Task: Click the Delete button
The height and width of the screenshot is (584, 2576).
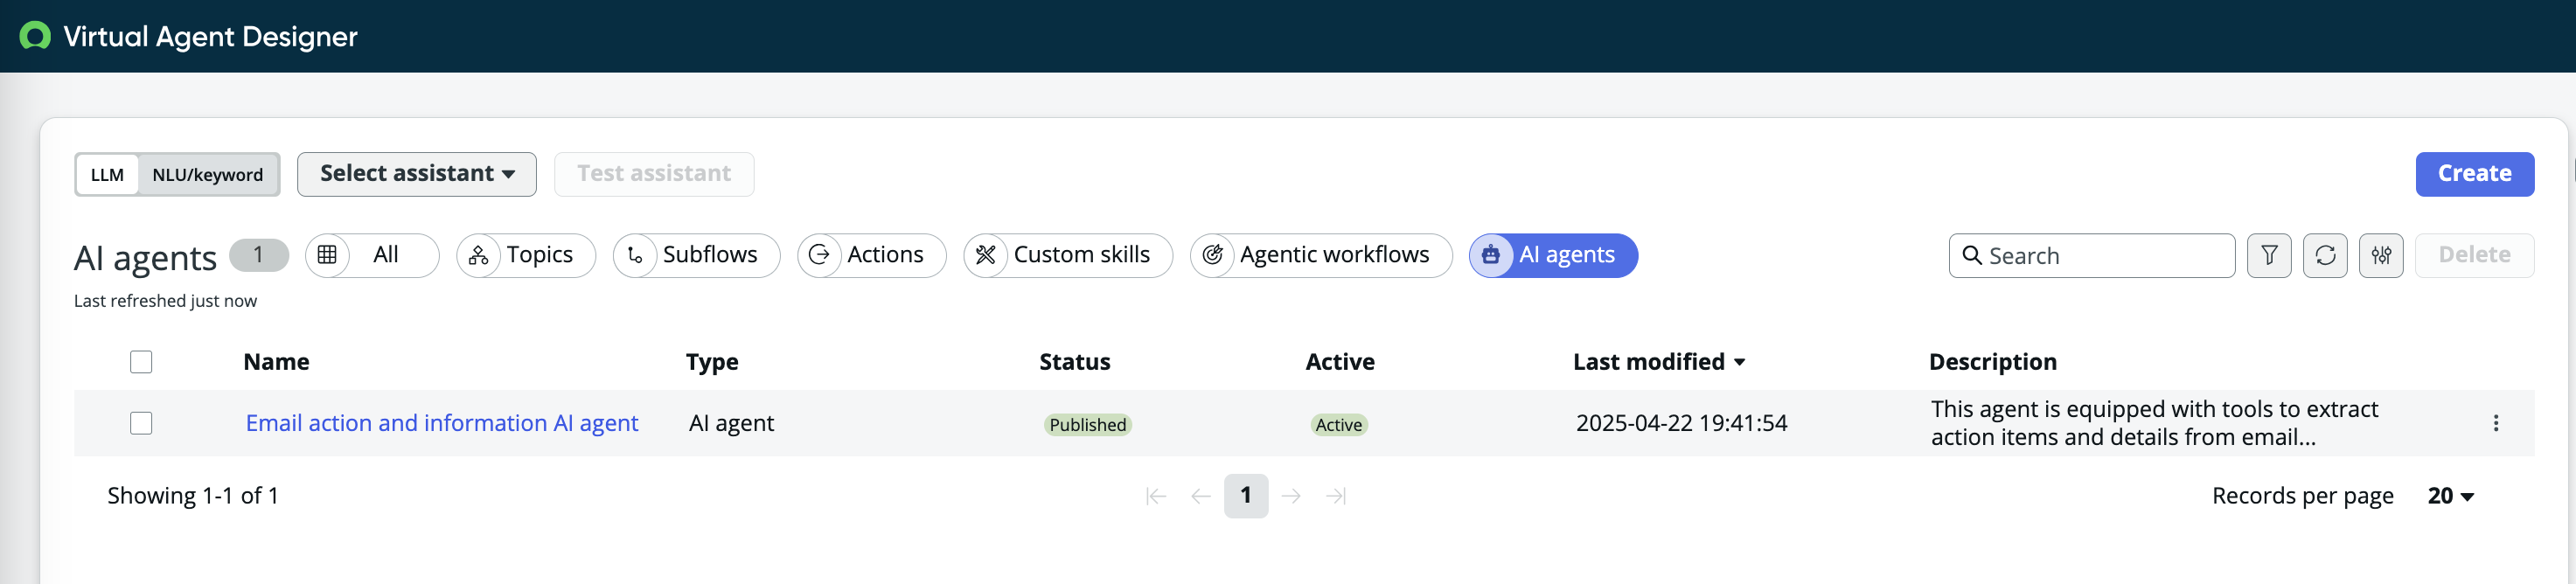Action: (2475, 255)
